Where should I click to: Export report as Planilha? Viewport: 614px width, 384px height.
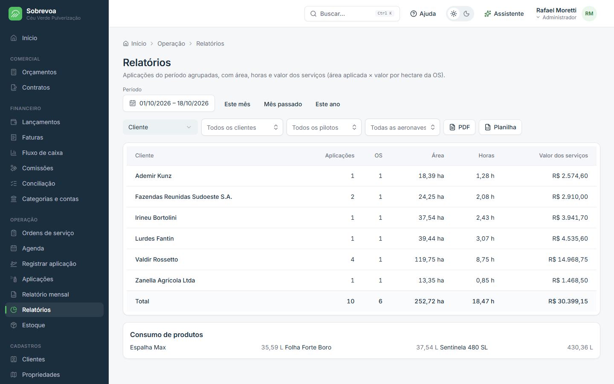click(500, 127)
